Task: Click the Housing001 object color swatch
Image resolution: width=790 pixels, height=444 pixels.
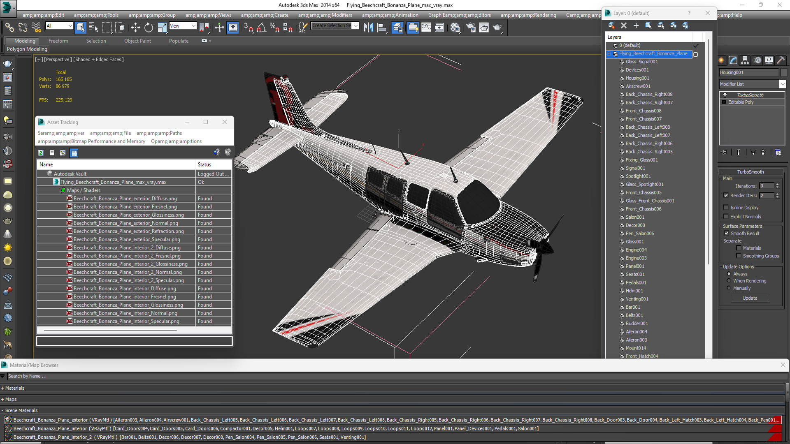Action: point(783,72)
